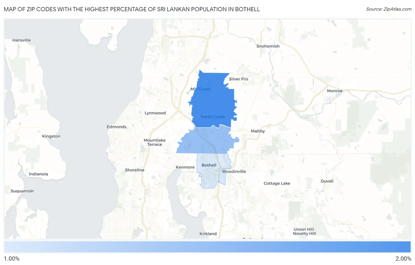Image resolution: width=415 pixels, height=265 pixels.
Task: Click the map title heading
Action: tap(132, 9)
